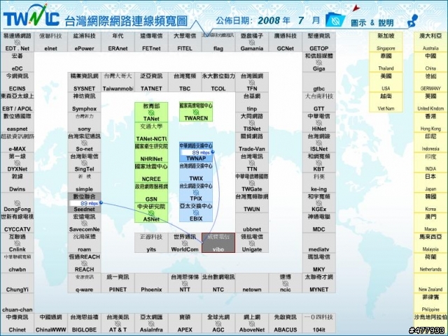Select the Seednet node
Viewport: 448px width, 336px height.
click(x=84, y=203)
